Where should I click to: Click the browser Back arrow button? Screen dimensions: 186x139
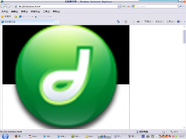point(3,6)
